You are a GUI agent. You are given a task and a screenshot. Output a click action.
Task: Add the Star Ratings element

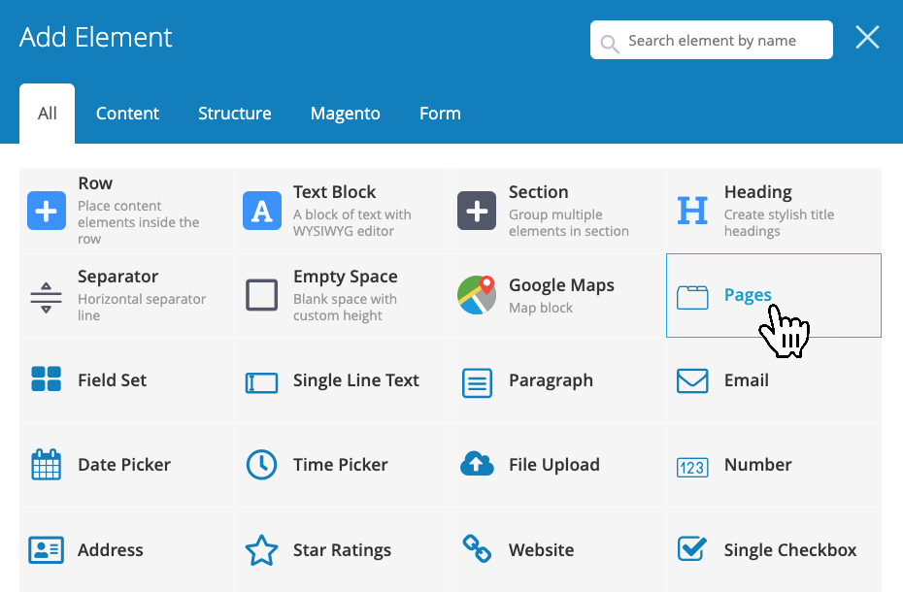click(342, 550)
